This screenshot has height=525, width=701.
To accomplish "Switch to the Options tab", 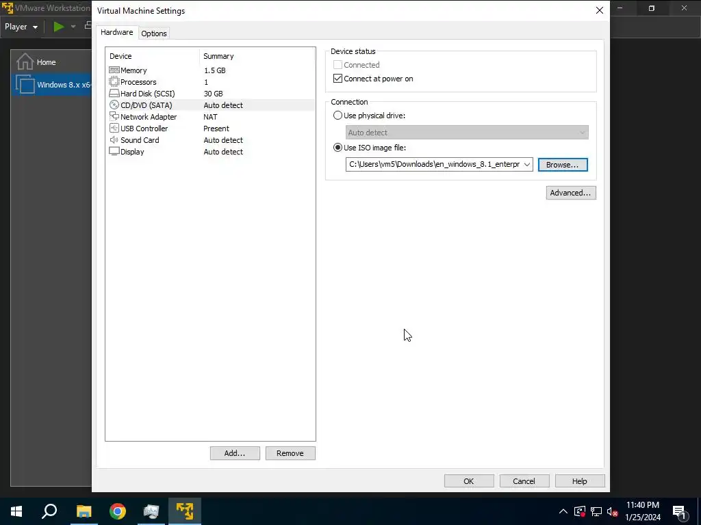I will (154, 33).
